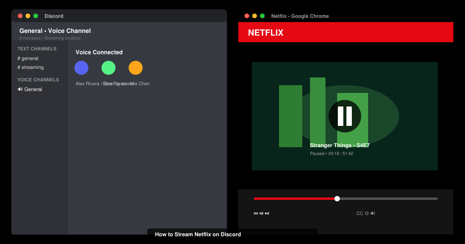Click the speaker icon beside General voice channel
This screenshot has height=244, width=465.
[20, 89]
